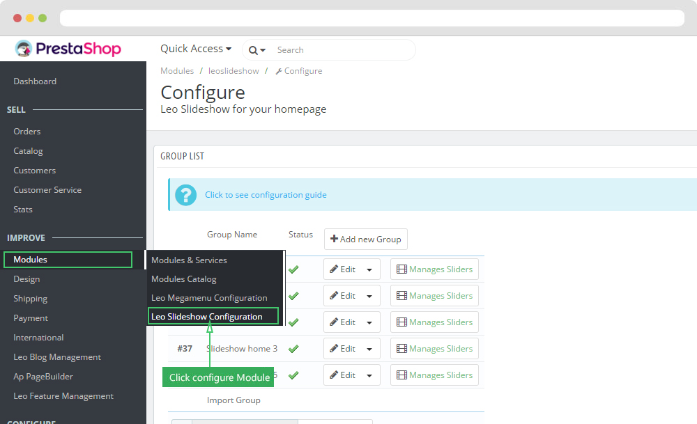Click the leoslideshow breadcrumb link

click(233, 71)
